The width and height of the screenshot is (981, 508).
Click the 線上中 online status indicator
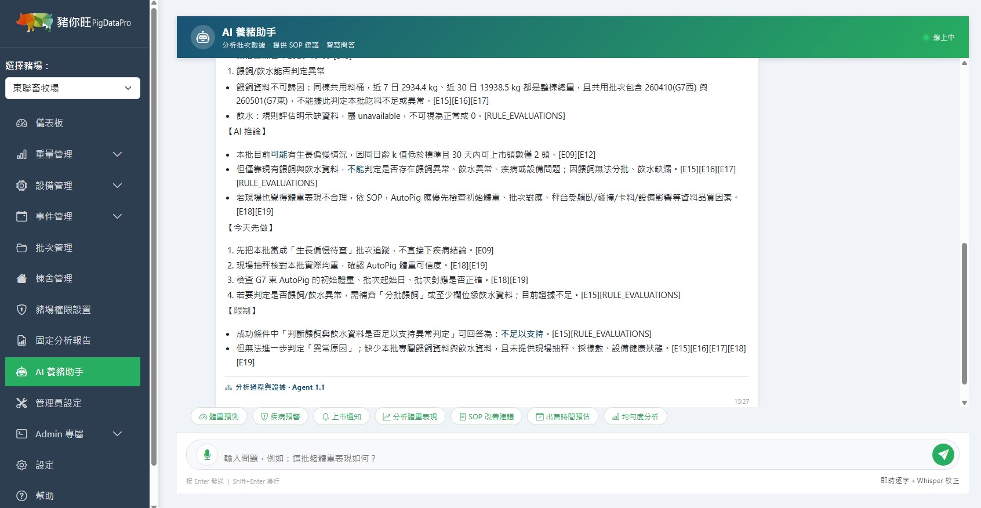click(x=939, y=38)
